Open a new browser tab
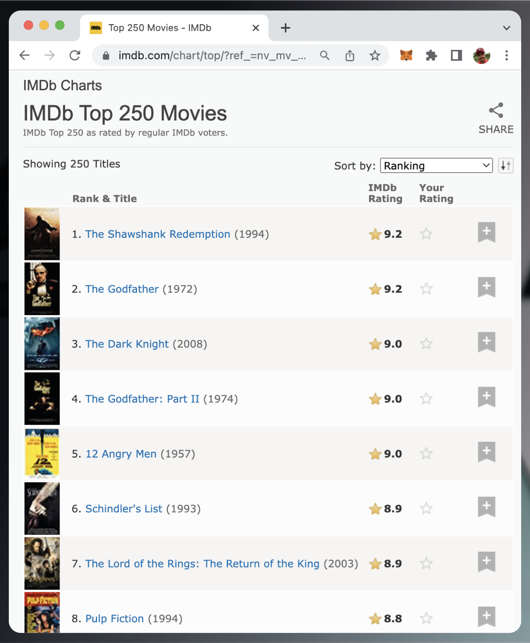Screen dimensions: 530x643 point(285,28)
